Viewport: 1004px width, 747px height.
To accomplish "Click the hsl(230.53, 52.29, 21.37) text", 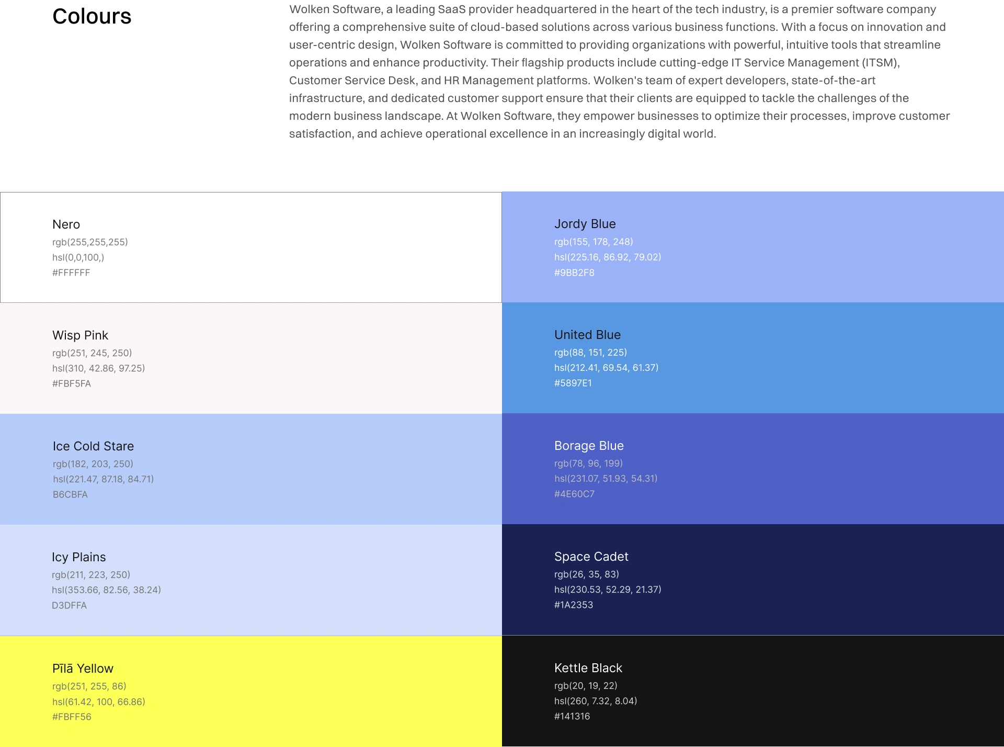I will pyautogui.click(x=608, y=590).
